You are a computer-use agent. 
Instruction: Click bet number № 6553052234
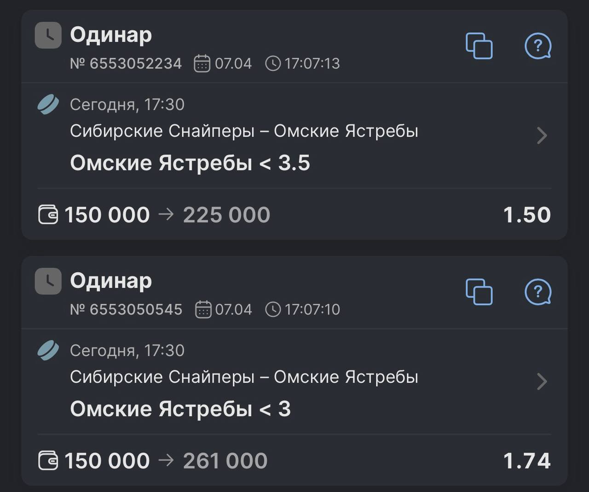tap(126, 63)
